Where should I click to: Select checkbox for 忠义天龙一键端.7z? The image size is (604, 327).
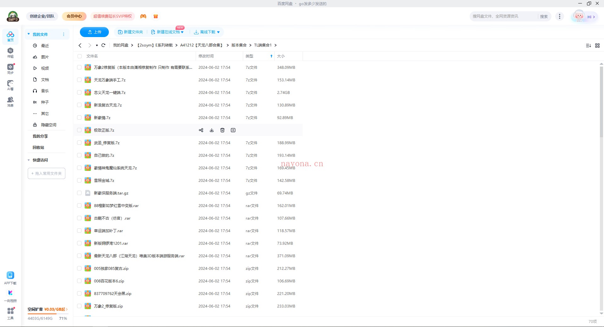tap(79, 92)
